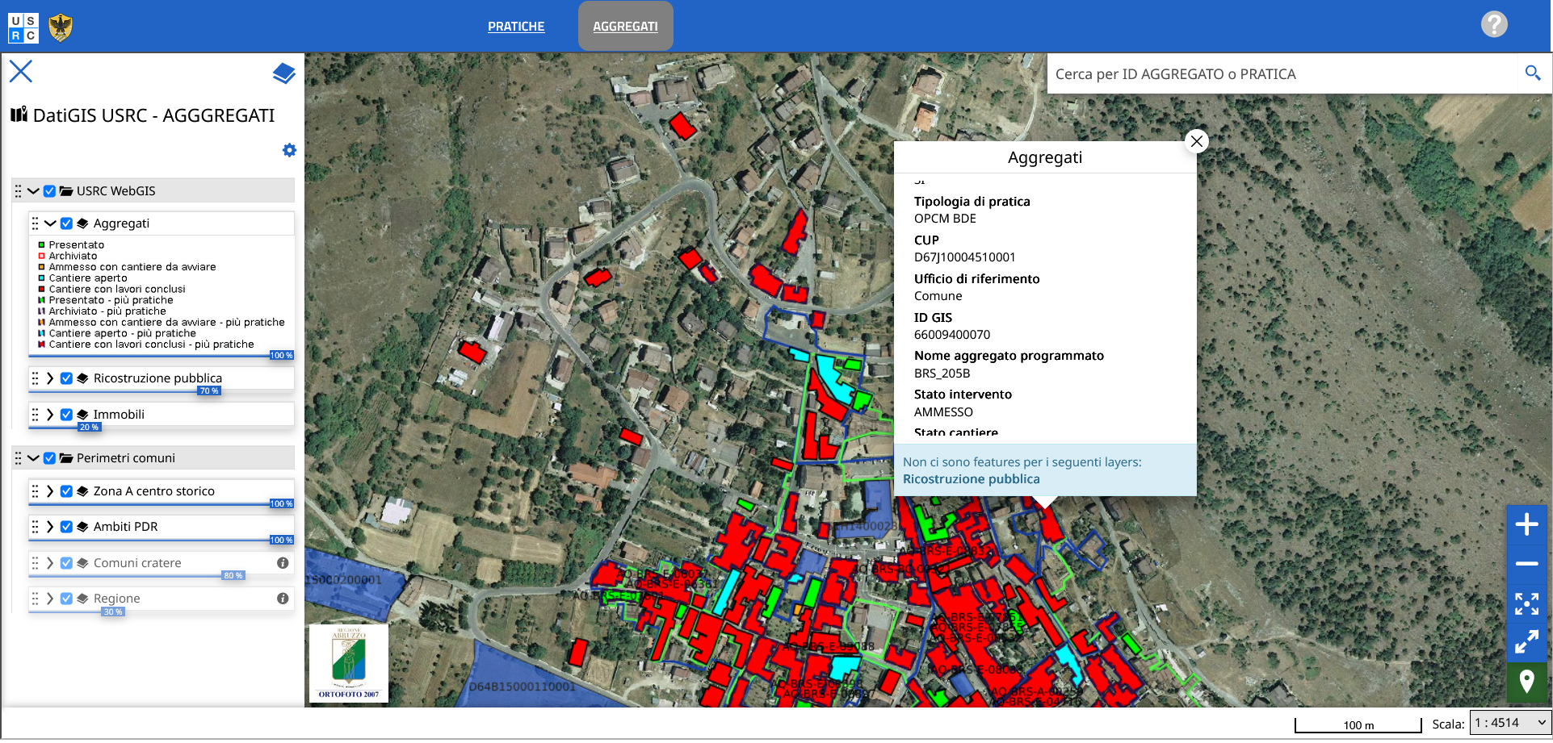This screenshot has height=743, width=1553.
Task: Toggle Zona A centro storico checkbox
Action: tap(66, 491)
